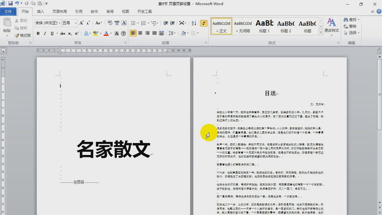Click the Save icon on Quick Access Toolbar

pyautogui.click(x=11, y=3)
